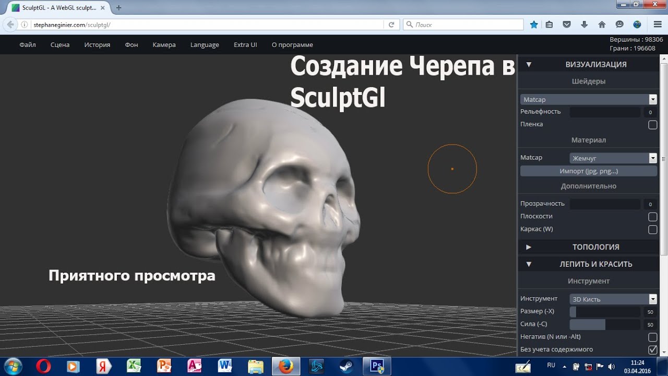Open the Камера menu
668x376 pixels.
tap(164, 45)
